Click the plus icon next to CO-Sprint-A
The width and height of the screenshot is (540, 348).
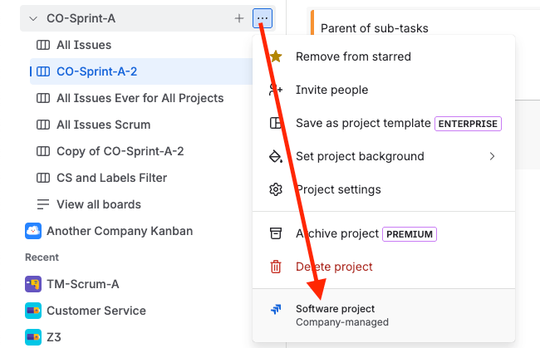[239, 17]
